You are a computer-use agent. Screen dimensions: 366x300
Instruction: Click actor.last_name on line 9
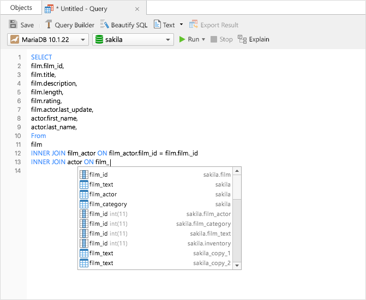54,127
